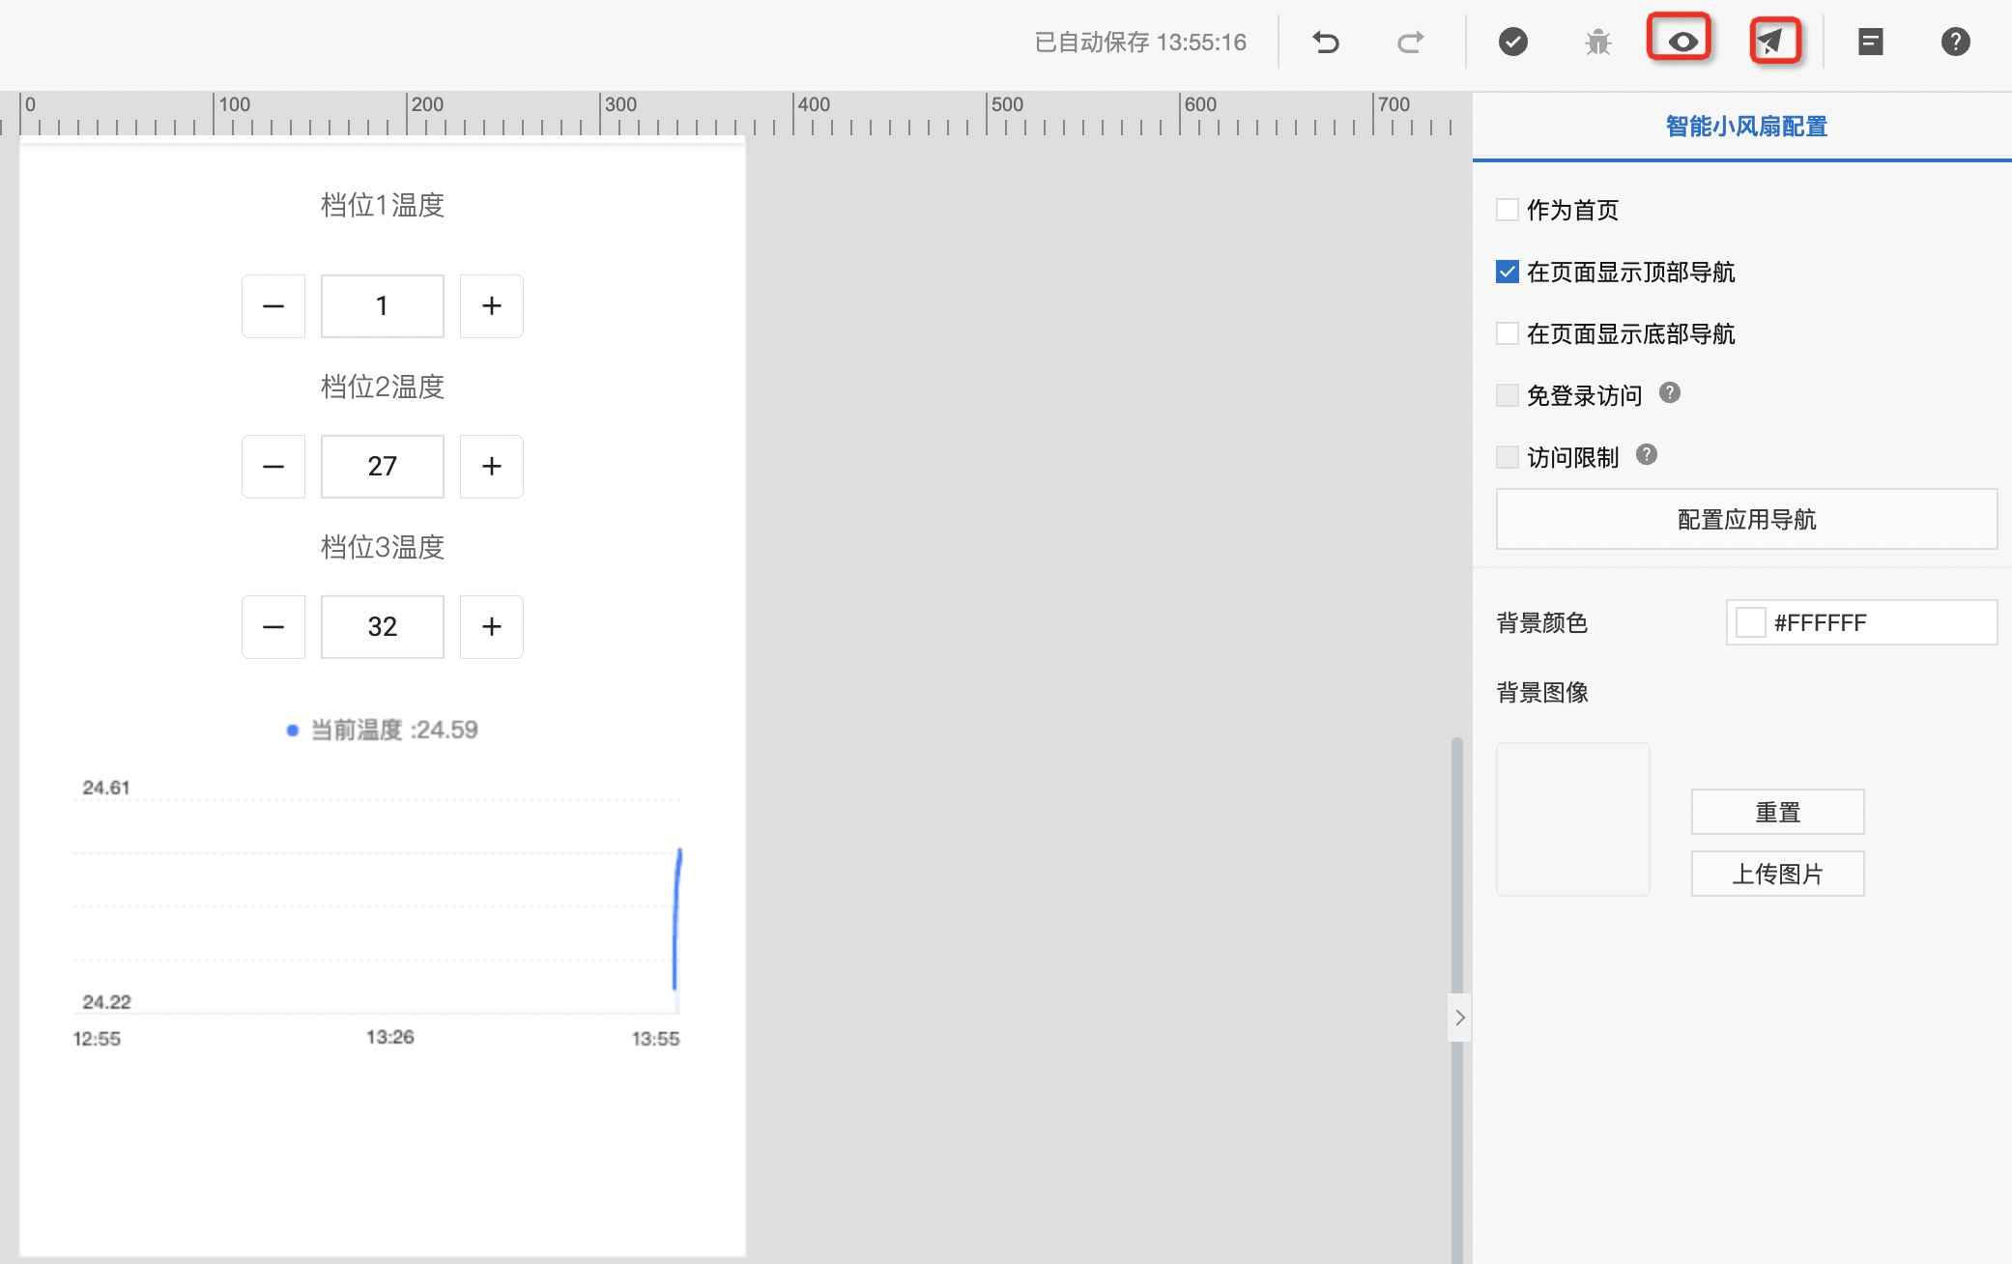Screen dimensions: 2012x1264
Task: Decrease 档位3温度 with minus button
Action: 273,627
